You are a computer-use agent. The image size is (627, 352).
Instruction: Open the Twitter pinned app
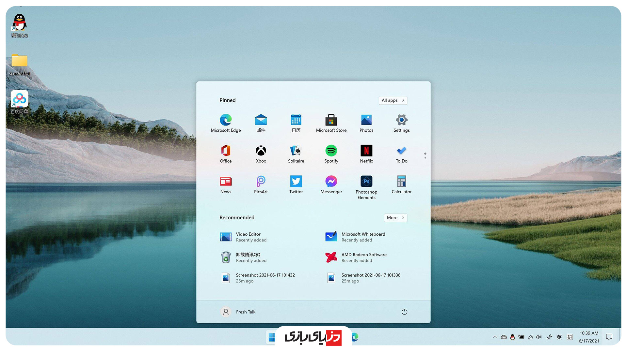click(296, 185)
